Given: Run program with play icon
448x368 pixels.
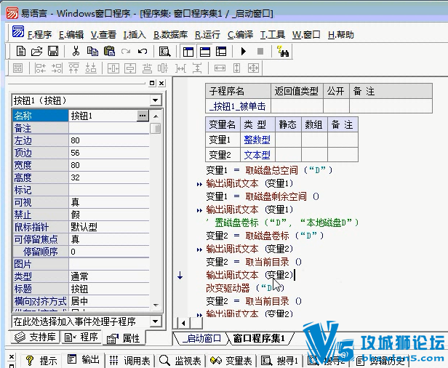Looking at the screenshot, I should pyautogui.click(x=244, y=52).
